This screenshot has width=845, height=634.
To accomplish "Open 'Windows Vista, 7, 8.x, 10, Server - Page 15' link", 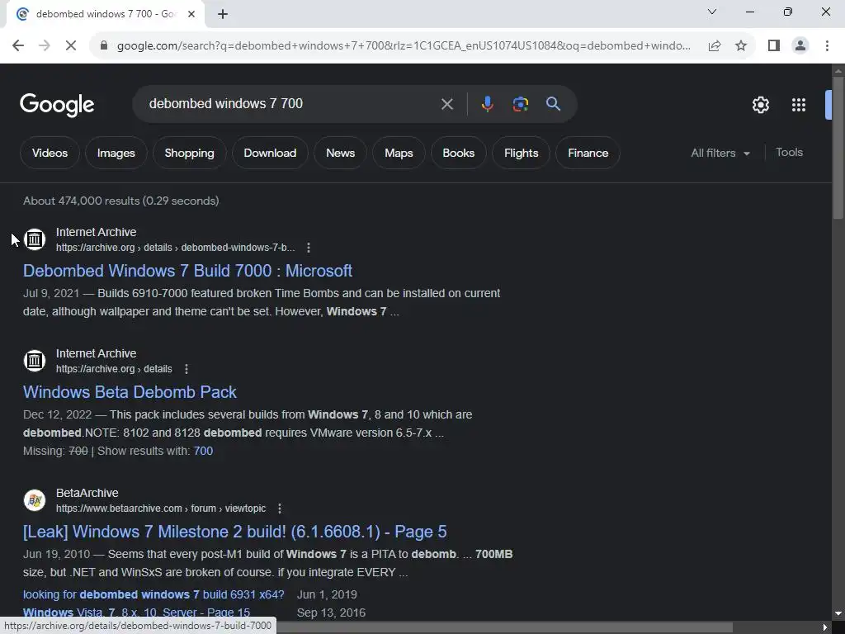I will [136, 613].
